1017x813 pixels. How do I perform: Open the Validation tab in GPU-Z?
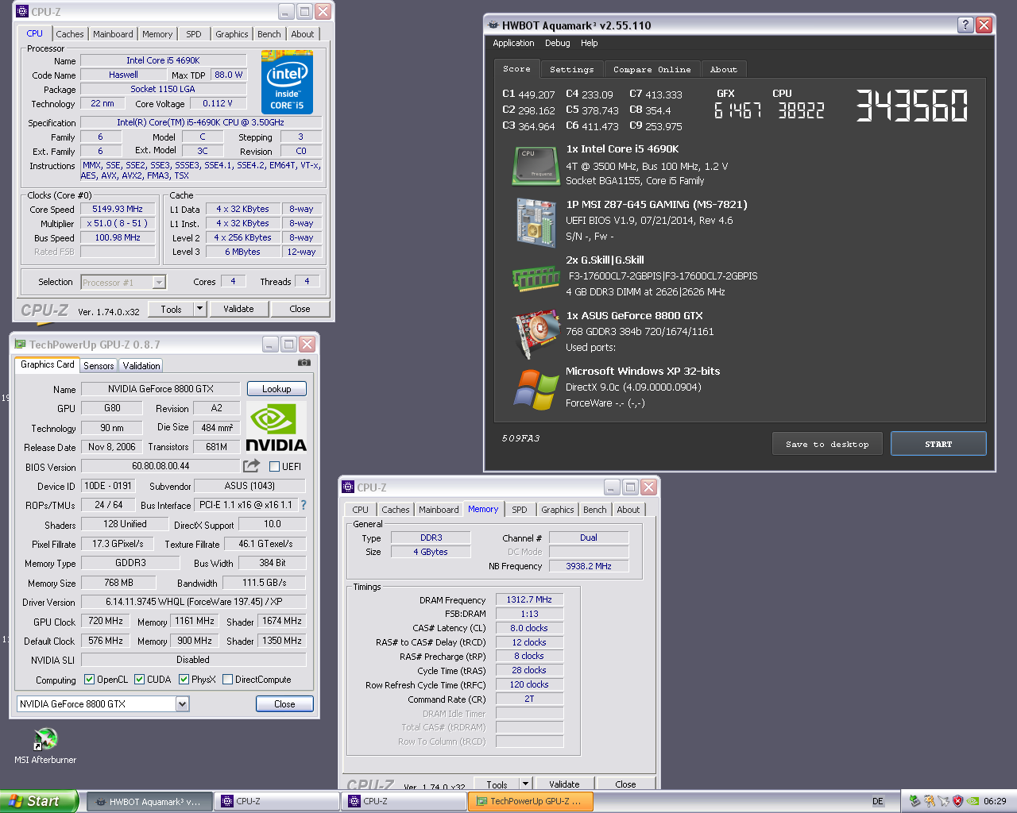(141, 366)
